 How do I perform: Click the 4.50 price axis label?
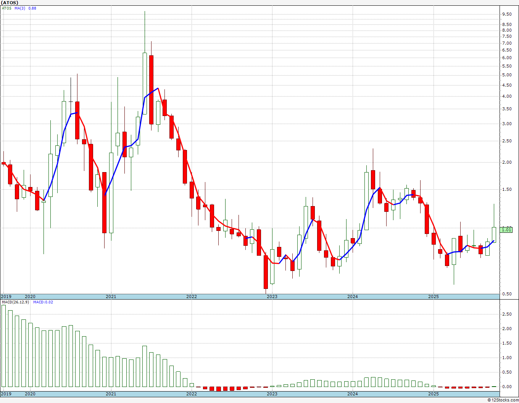point(507,85)
